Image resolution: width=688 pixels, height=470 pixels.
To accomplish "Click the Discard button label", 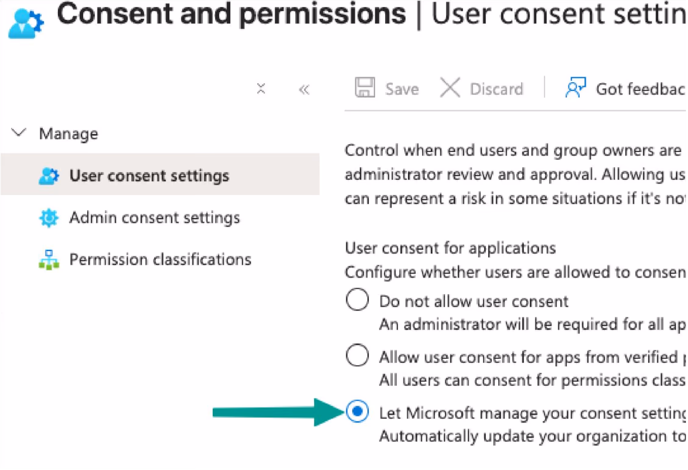I will point(496,89).
